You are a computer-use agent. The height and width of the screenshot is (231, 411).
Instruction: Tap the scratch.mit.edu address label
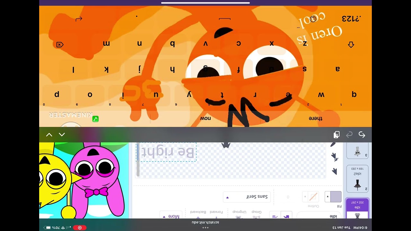point(205,222)
